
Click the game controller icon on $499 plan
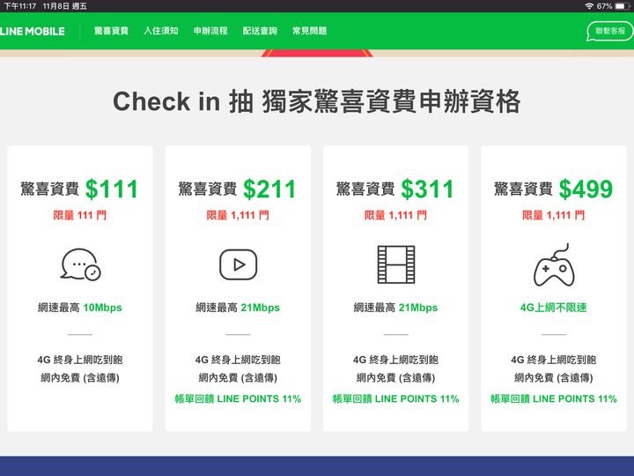pyautogui.click(x=554, y=264)
